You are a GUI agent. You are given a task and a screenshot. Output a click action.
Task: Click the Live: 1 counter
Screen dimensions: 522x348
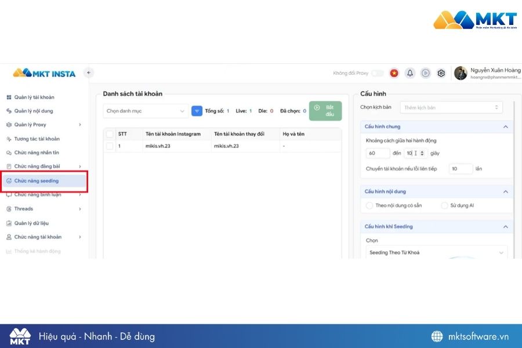pyautogui.click(x=244, y=111)
